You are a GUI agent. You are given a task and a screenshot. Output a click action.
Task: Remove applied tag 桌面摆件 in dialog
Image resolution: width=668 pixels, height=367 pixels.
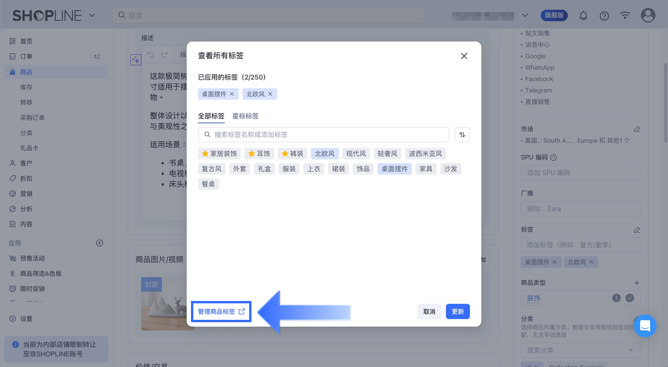(232, 94)
